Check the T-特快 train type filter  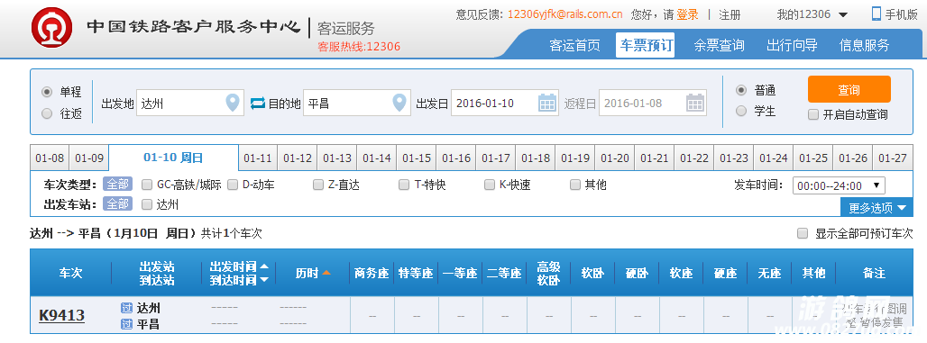point(404,185)
